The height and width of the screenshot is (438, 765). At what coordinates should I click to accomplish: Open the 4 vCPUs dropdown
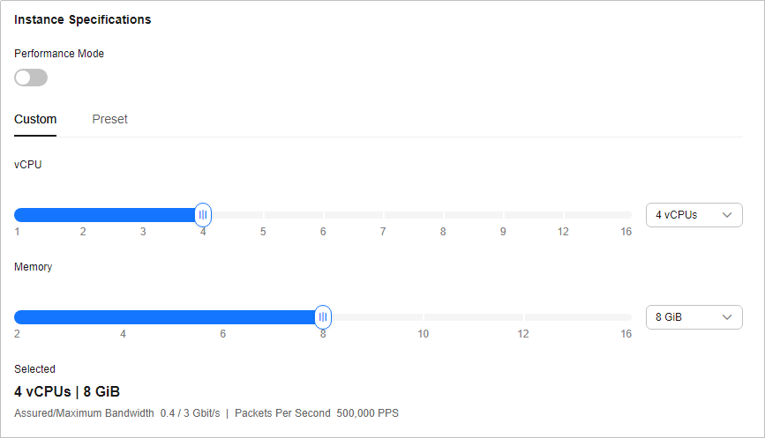coord(693,214)
